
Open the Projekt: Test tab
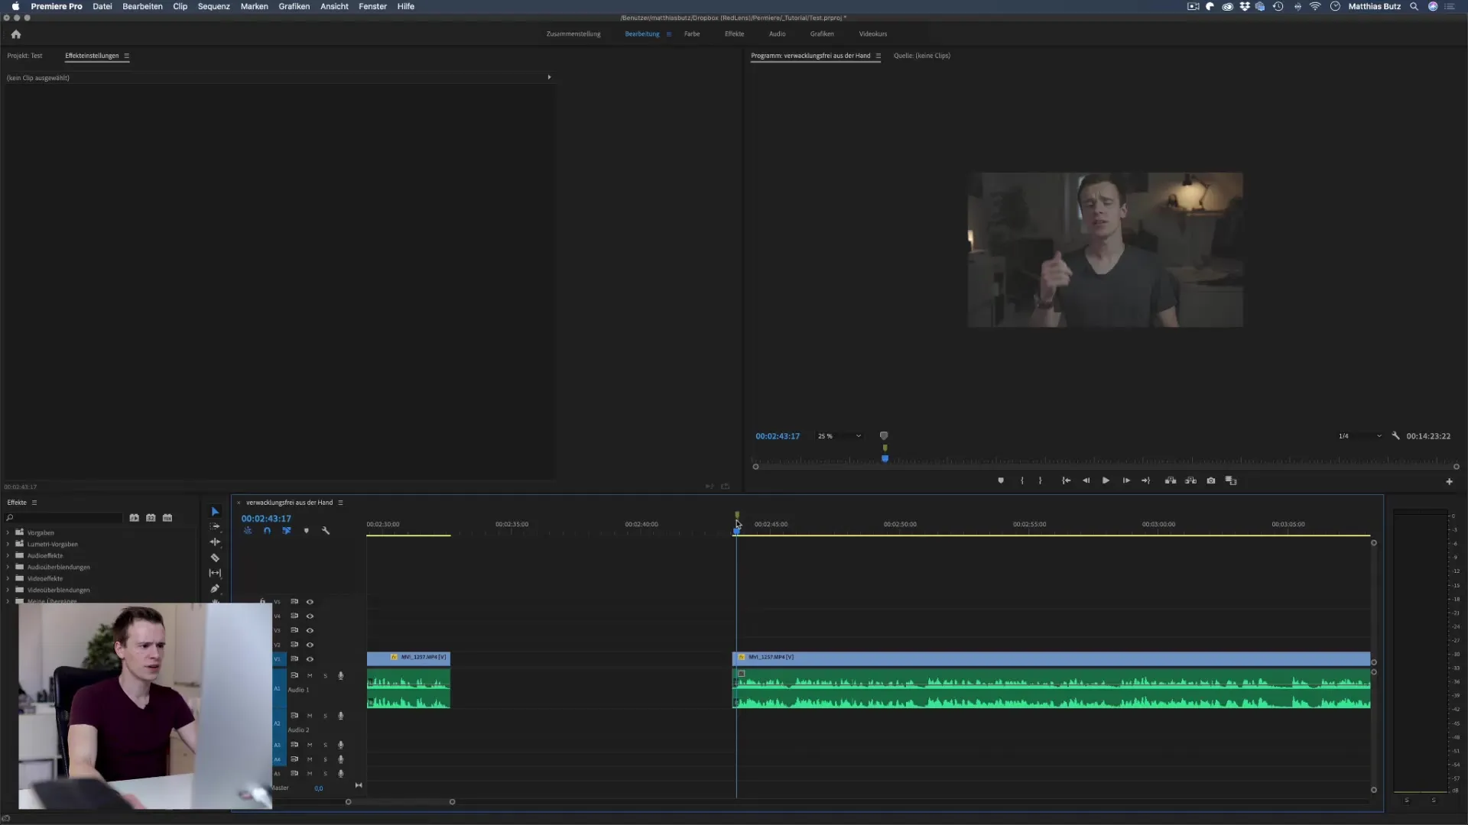24,56
